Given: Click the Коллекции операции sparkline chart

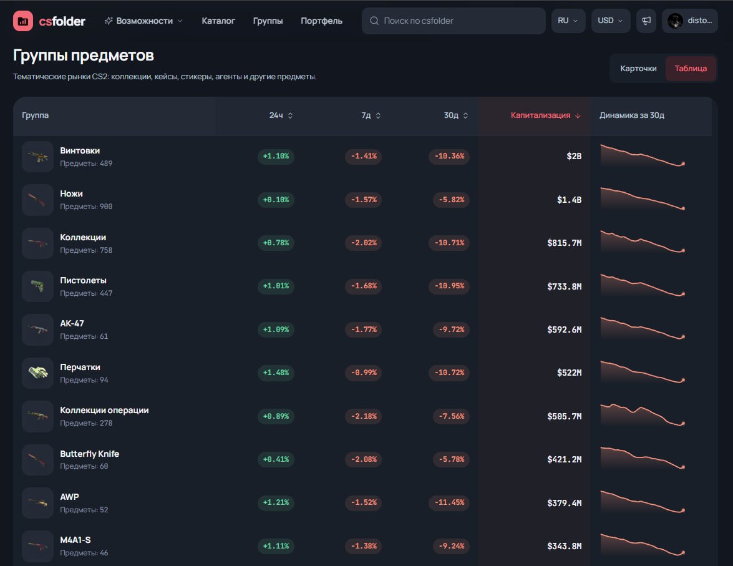Looking at the screenshot, I should point(643,416).
